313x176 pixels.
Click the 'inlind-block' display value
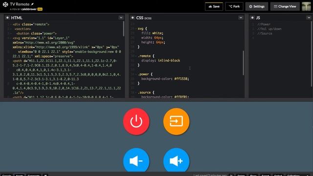pyautogui.click(x=169, y=61)
